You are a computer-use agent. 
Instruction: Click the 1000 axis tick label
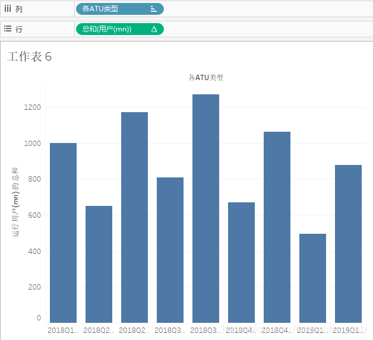coord(32,144)
